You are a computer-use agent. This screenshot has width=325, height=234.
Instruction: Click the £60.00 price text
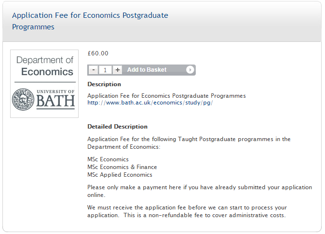point(98,53)
